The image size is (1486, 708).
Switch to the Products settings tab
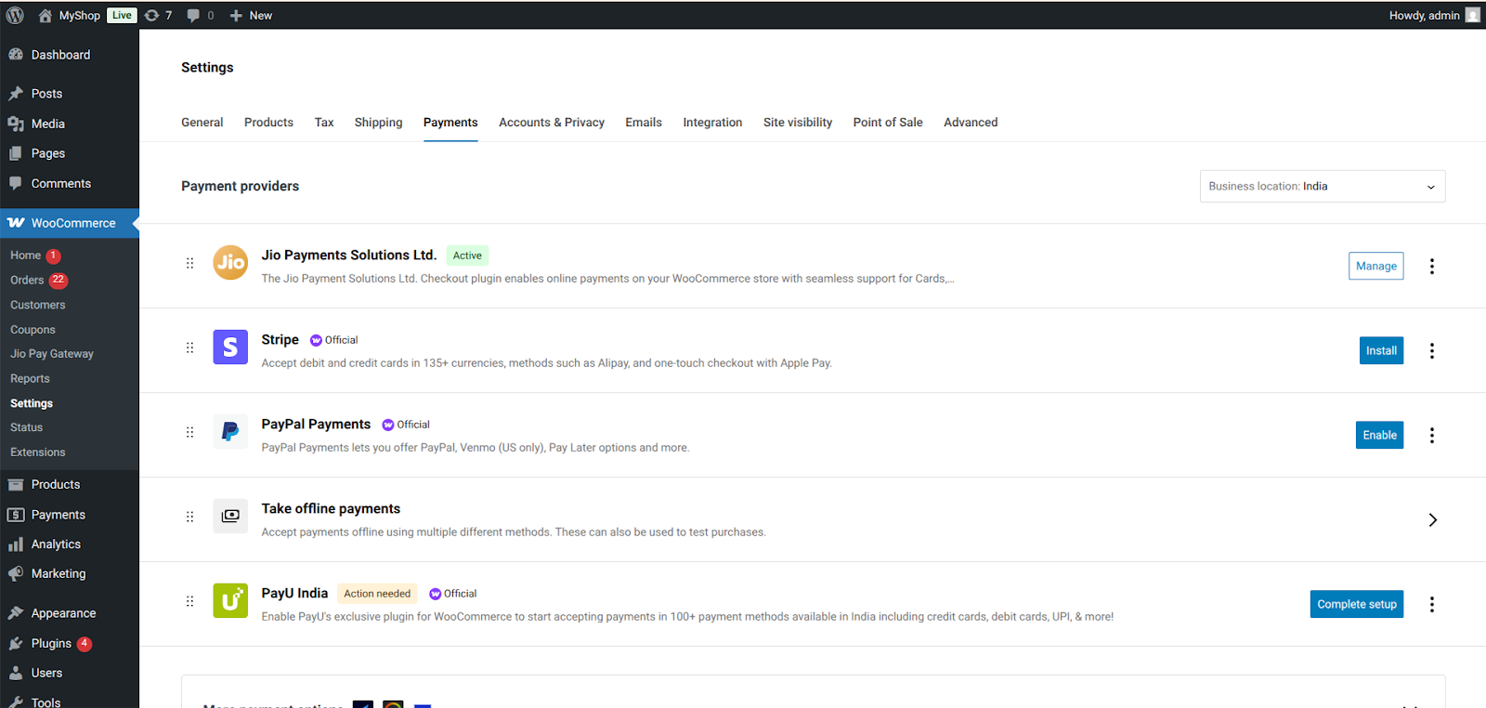tap(268, 123)
